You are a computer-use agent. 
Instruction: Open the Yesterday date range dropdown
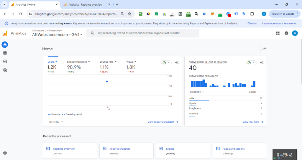tap(56, 122)
